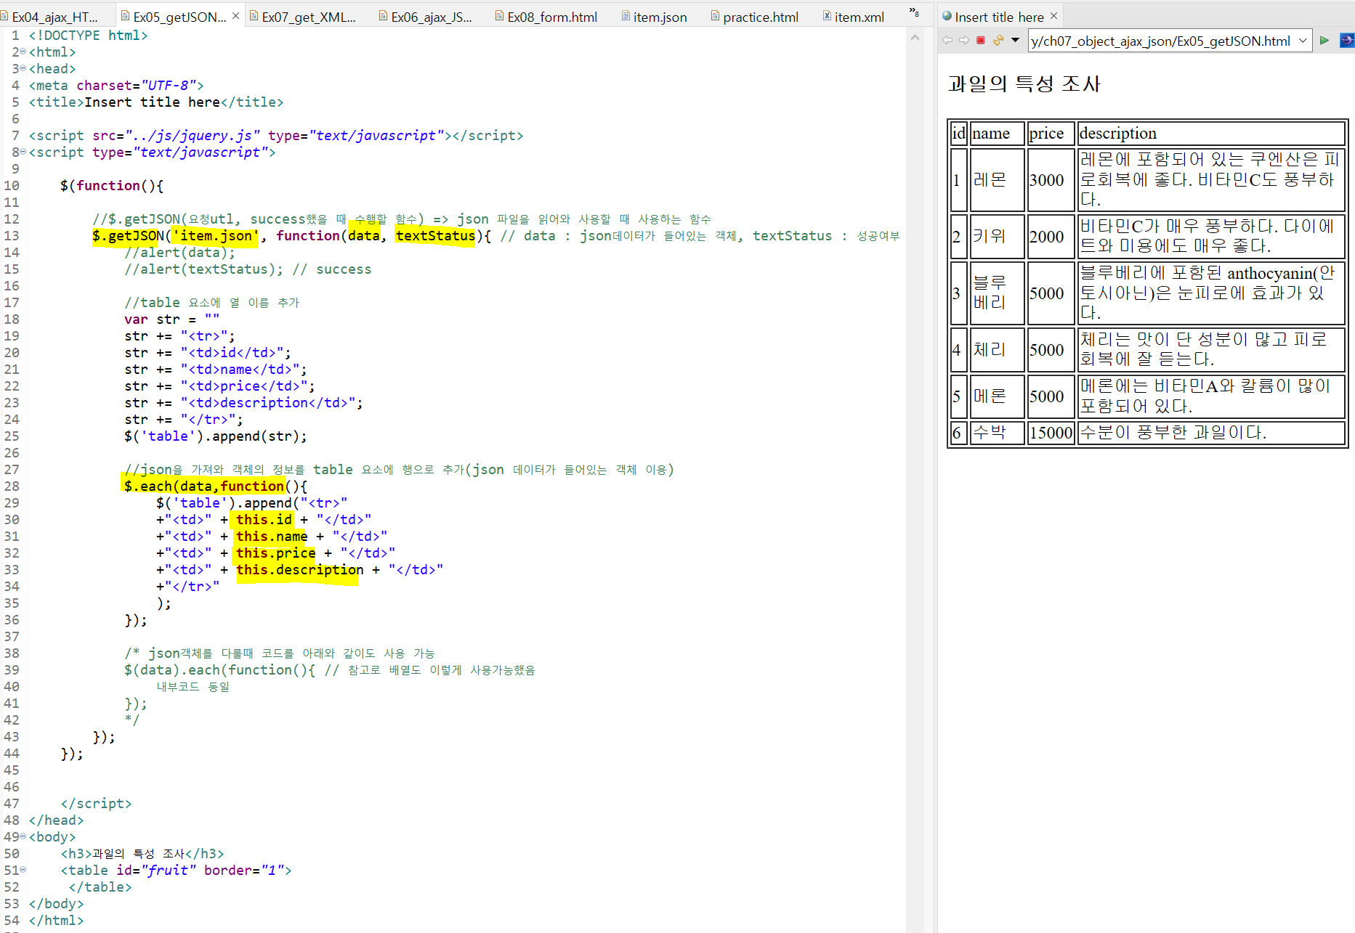
Task: Click the Ex08_form.html tab file icon
Action: click(499, 16)
